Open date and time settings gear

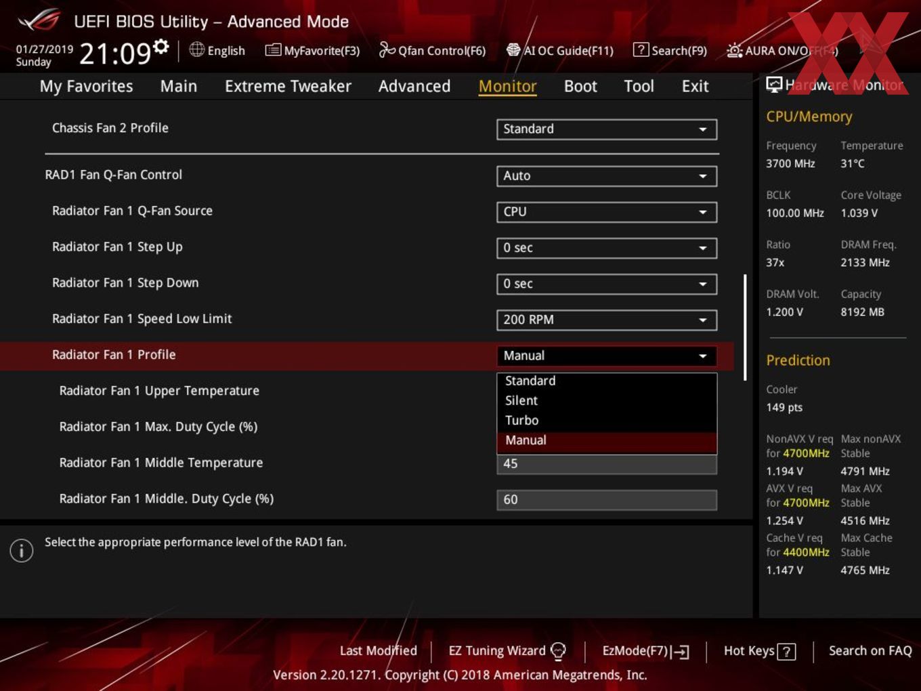point(161,46)
